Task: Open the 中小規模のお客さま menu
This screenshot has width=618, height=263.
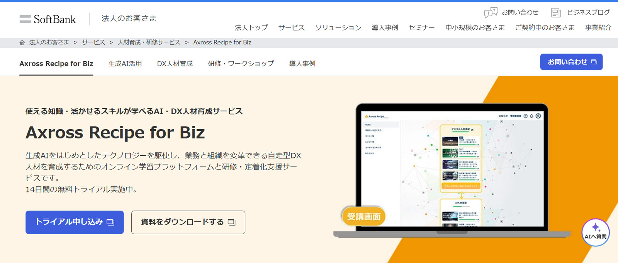Action: (475, 27)
